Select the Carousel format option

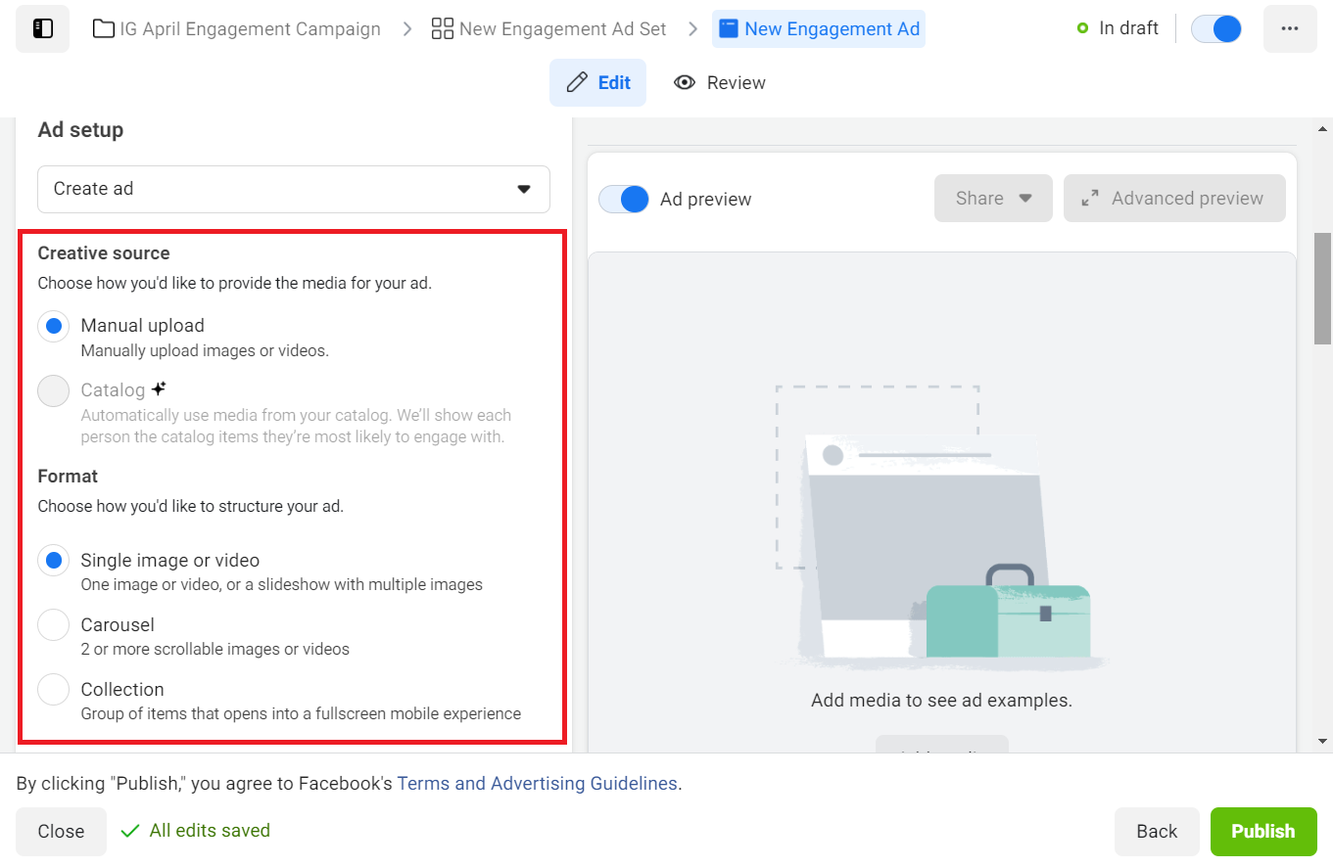coord(53,624)
